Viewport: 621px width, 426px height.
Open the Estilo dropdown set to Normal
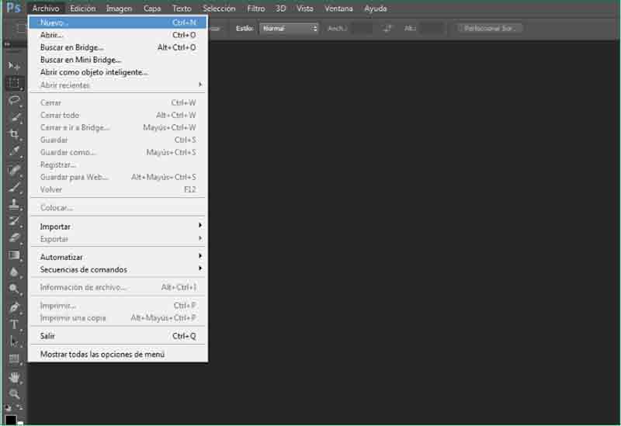coord(289,28)
